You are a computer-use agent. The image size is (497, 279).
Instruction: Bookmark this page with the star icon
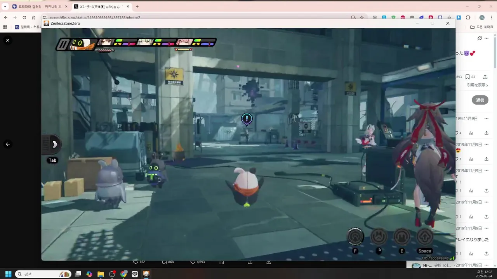(x=361, y=17)
